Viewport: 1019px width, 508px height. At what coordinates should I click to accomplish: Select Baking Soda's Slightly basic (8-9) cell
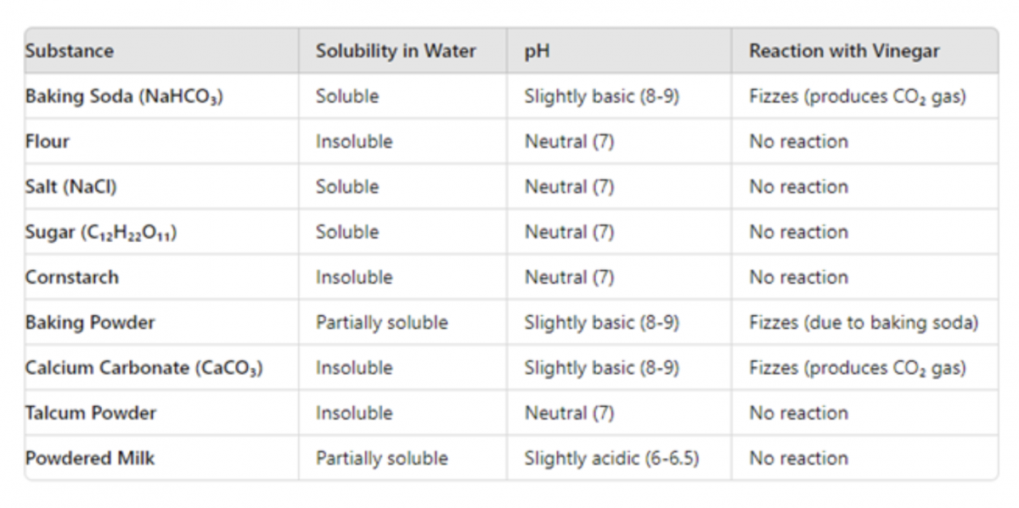601,97
